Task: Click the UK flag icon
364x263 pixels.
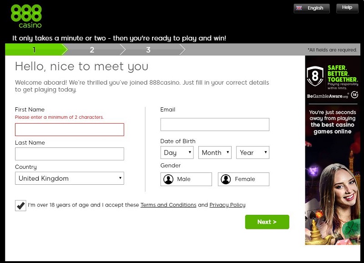Action: (299, 8)
